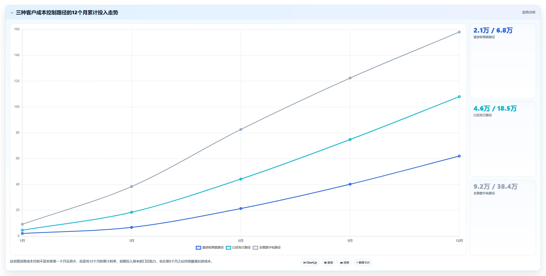This screenshot has height=276, width=546.
Task: Click the gray 全面数字化路径 point at 12月
Action: coord(459,32)
